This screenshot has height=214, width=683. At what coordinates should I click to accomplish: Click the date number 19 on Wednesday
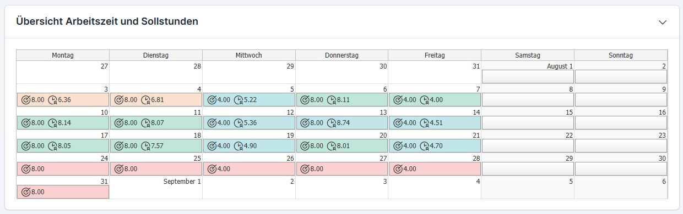click(290, 135)
